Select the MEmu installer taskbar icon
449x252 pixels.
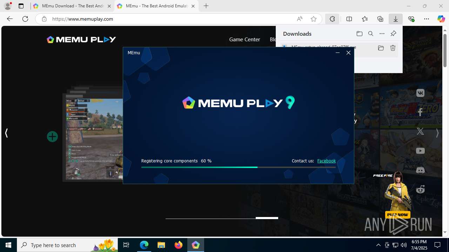click(x=195, y=245)
